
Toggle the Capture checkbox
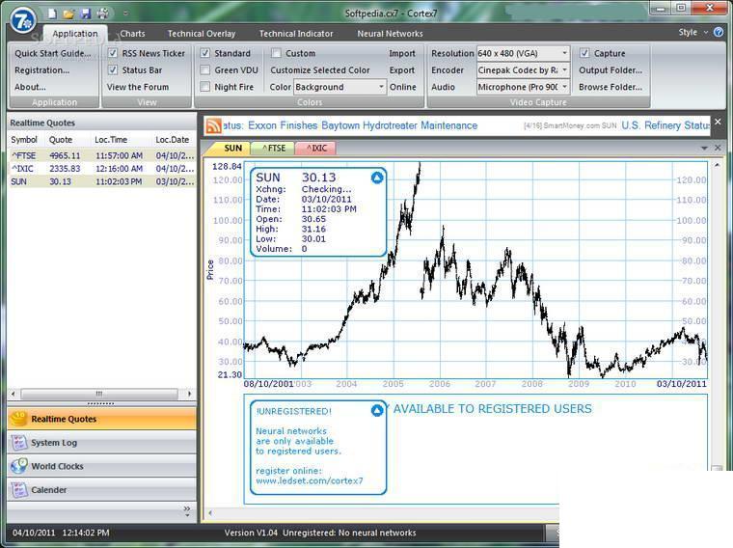point(584,53)
